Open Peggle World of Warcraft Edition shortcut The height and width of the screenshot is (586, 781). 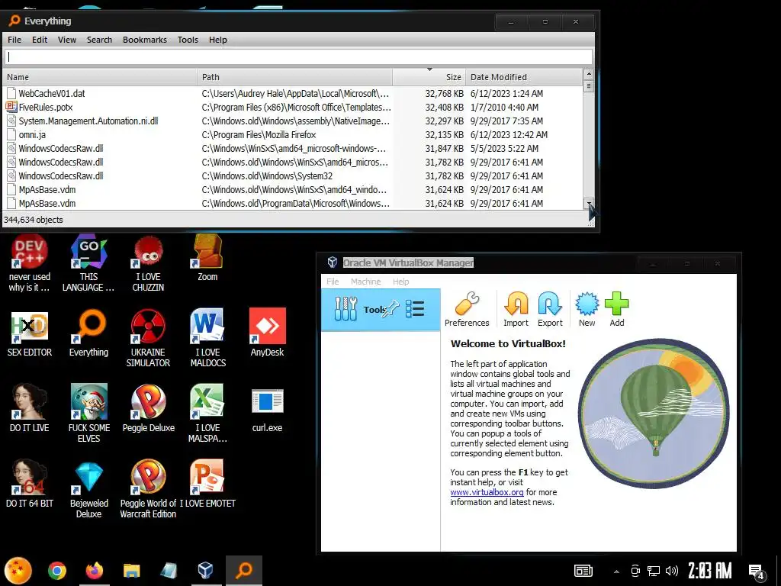[x=148, y=489]
